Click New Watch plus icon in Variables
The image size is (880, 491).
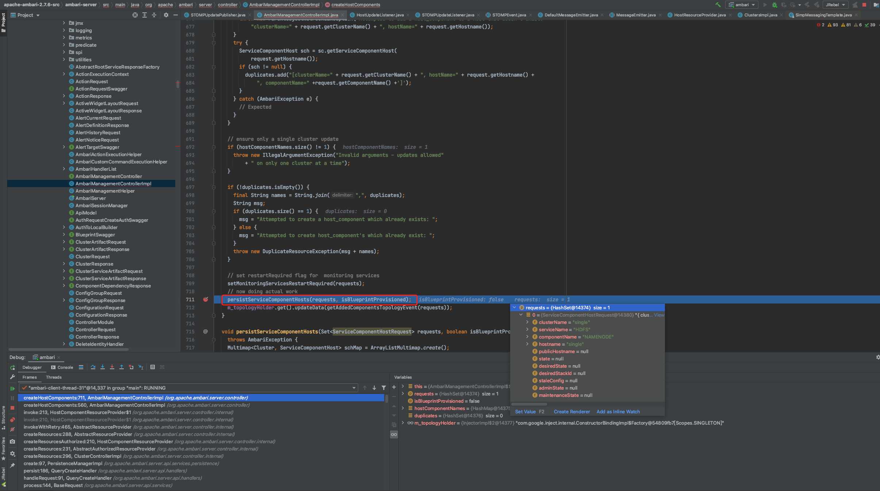[x=394, y=387]
